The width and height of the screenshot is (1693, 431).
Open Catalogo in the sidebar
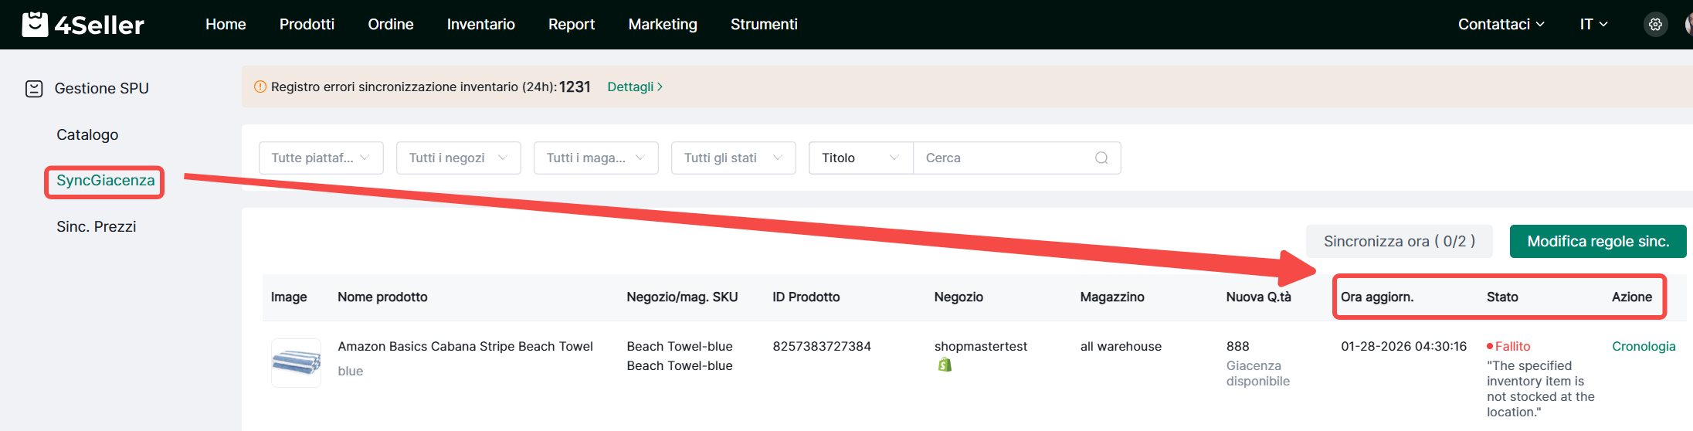(87, 135)
